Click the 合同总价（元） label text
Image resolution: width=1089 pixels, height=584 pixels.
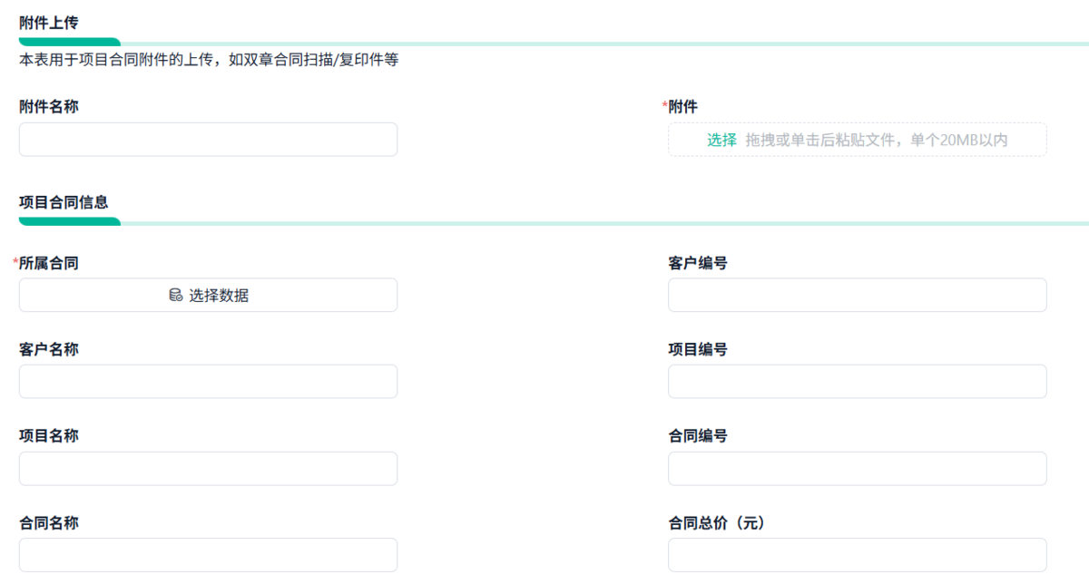point(719,523)
